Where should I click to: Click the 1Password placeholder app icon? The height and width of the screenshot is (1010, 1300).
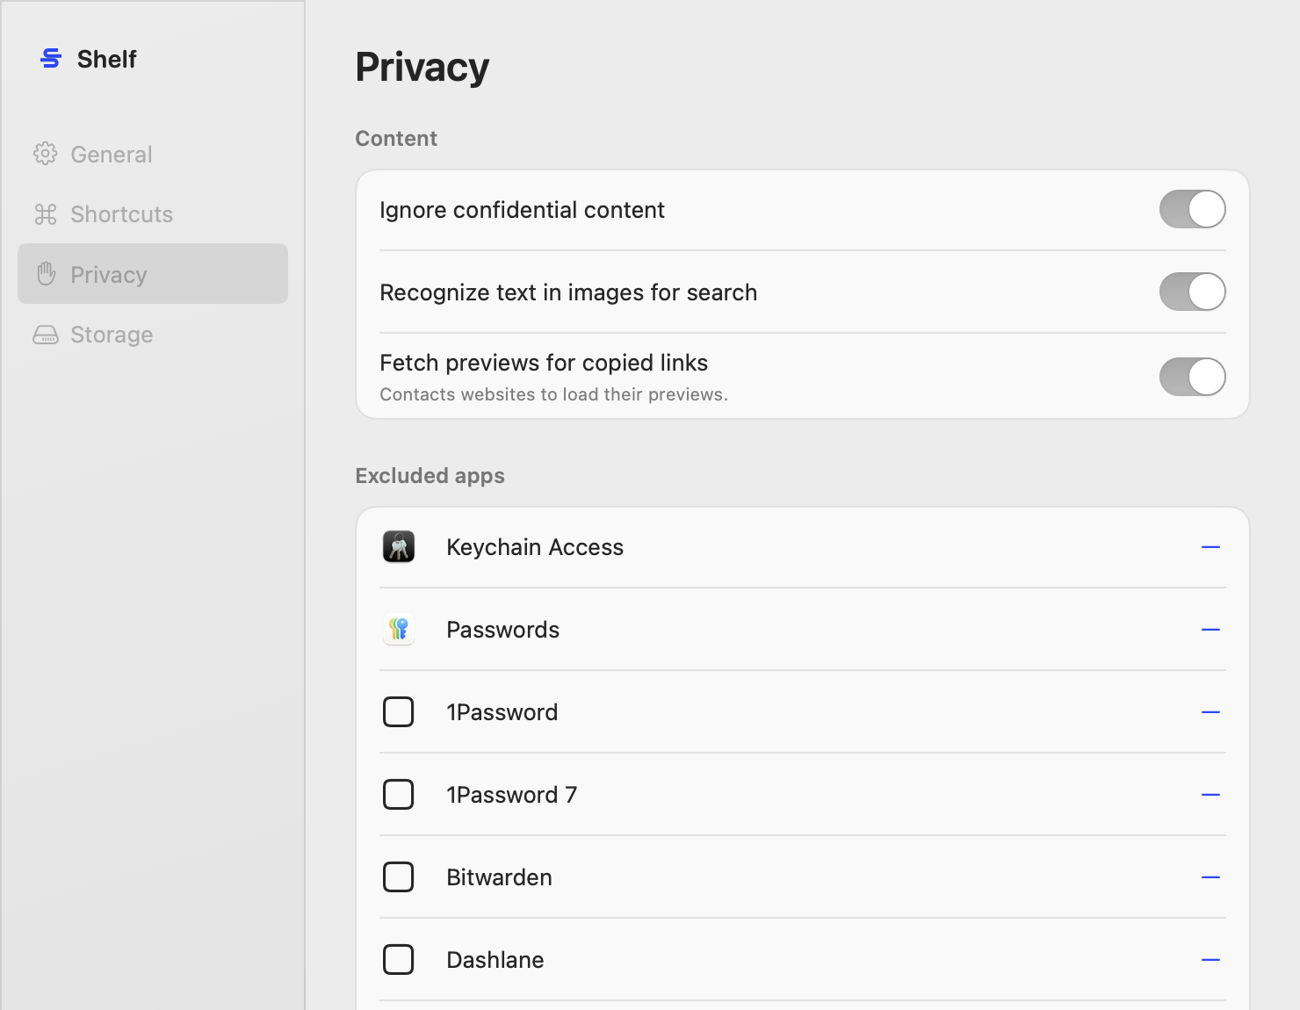[399, 711]
